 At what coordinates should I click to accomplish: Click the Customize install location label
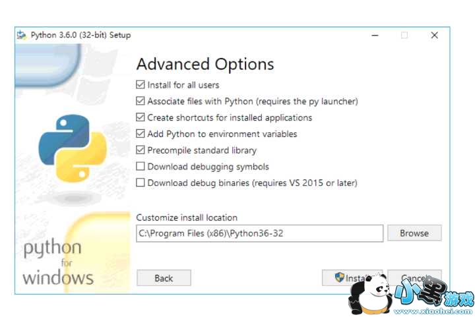pyautogui.click(x=187, y=217)
